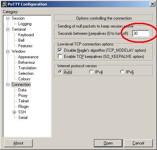Toggle Disable Nagle's algorithm checkbox
157x150 pixels.
pyautogui.click(x=60, y=50)
